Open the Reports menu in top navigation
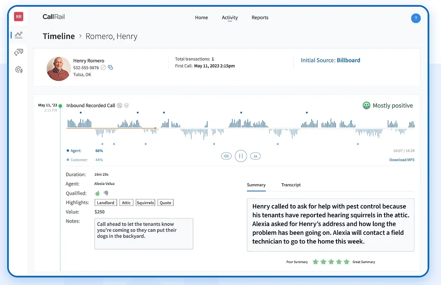The height and width of the screenshot is (285, 441). point(260,18)
